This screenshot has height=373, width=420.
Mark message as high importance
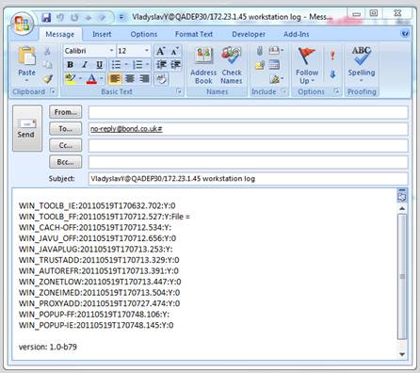coord(332,56)
